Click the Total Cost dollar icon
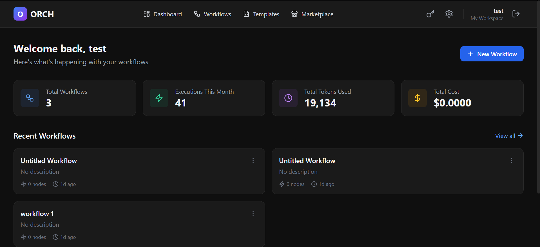The image size is (540, 247). (418, 98)
